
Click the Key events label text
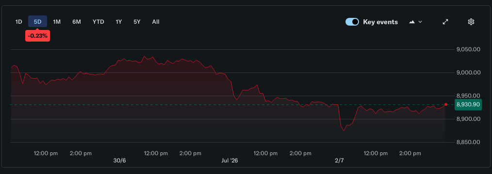[380, 22]
